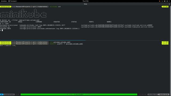Click the shell cursor in top pane

pos(2,30)
